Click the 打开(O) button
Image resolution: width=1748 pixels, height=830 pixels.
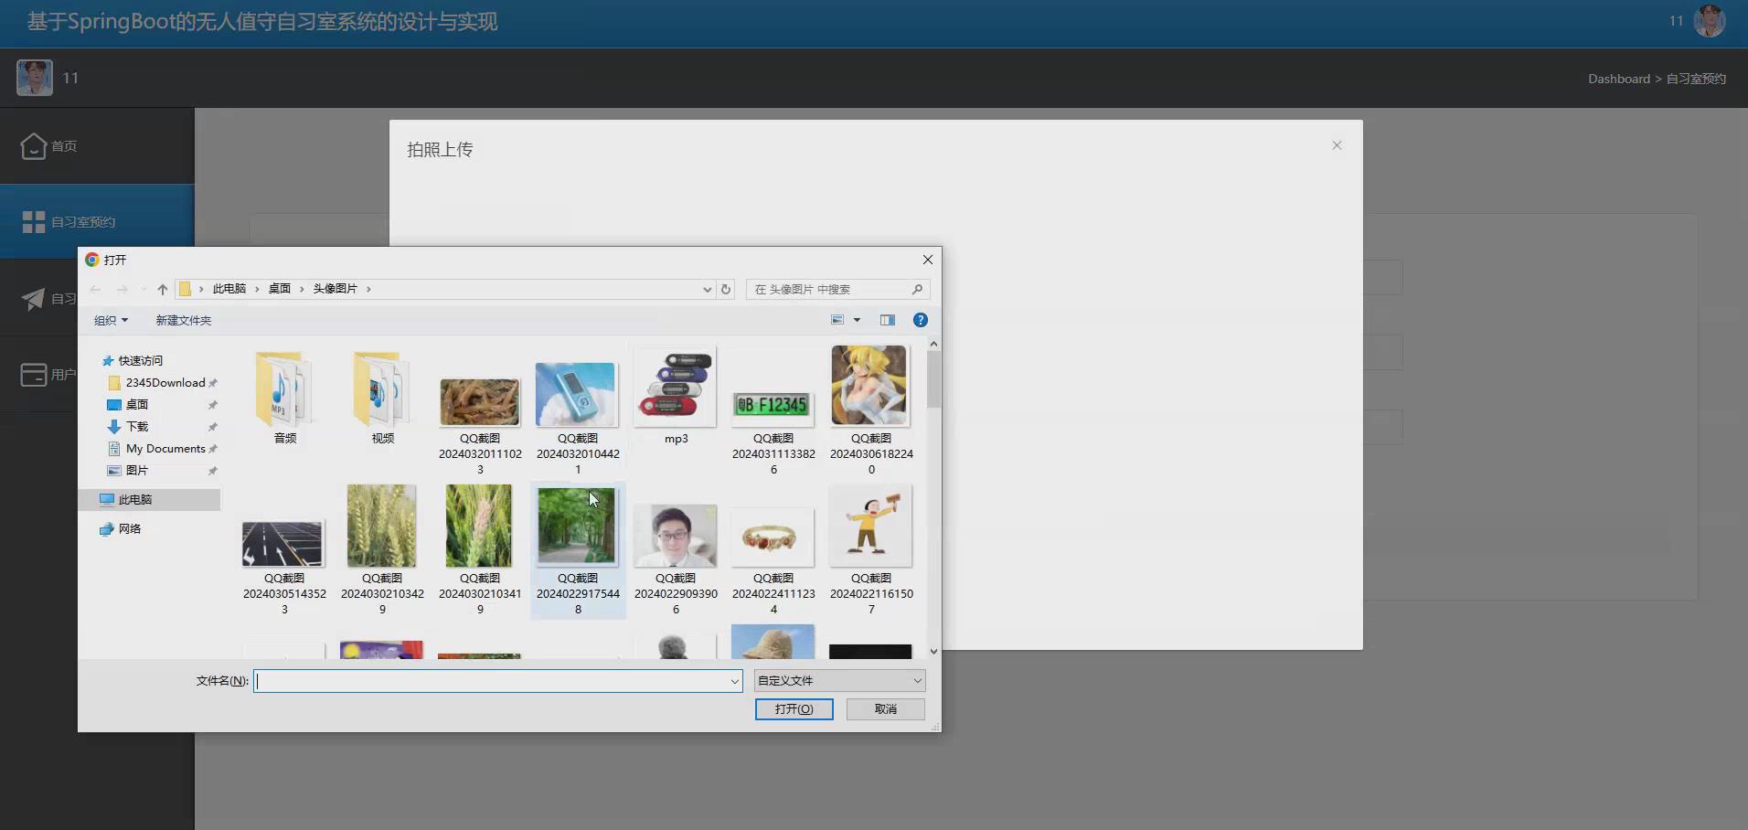pos(794,709)
